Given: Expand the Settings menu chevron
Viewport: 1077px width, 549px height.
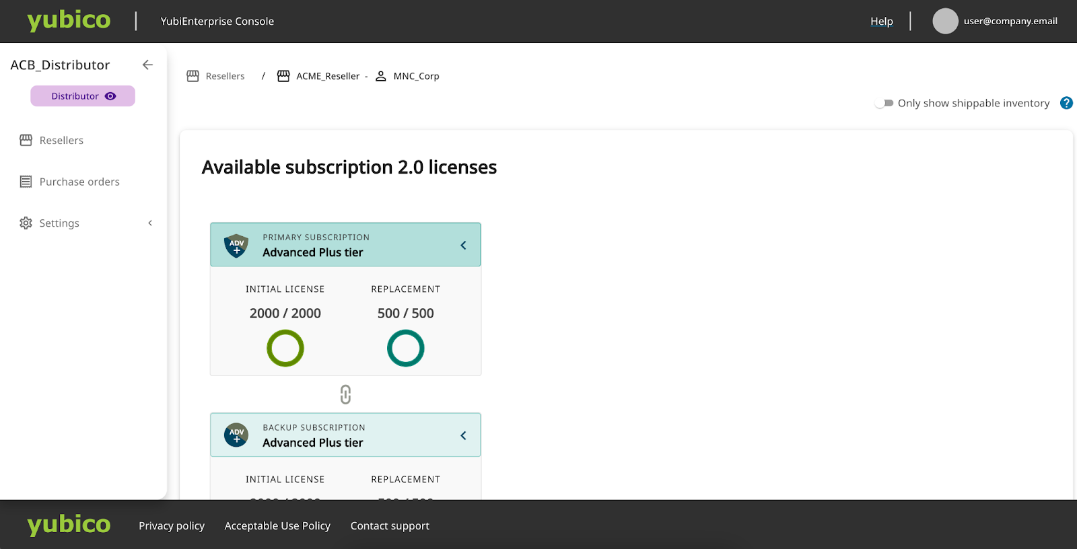Looking at the screenshot, I should [150, 223].
